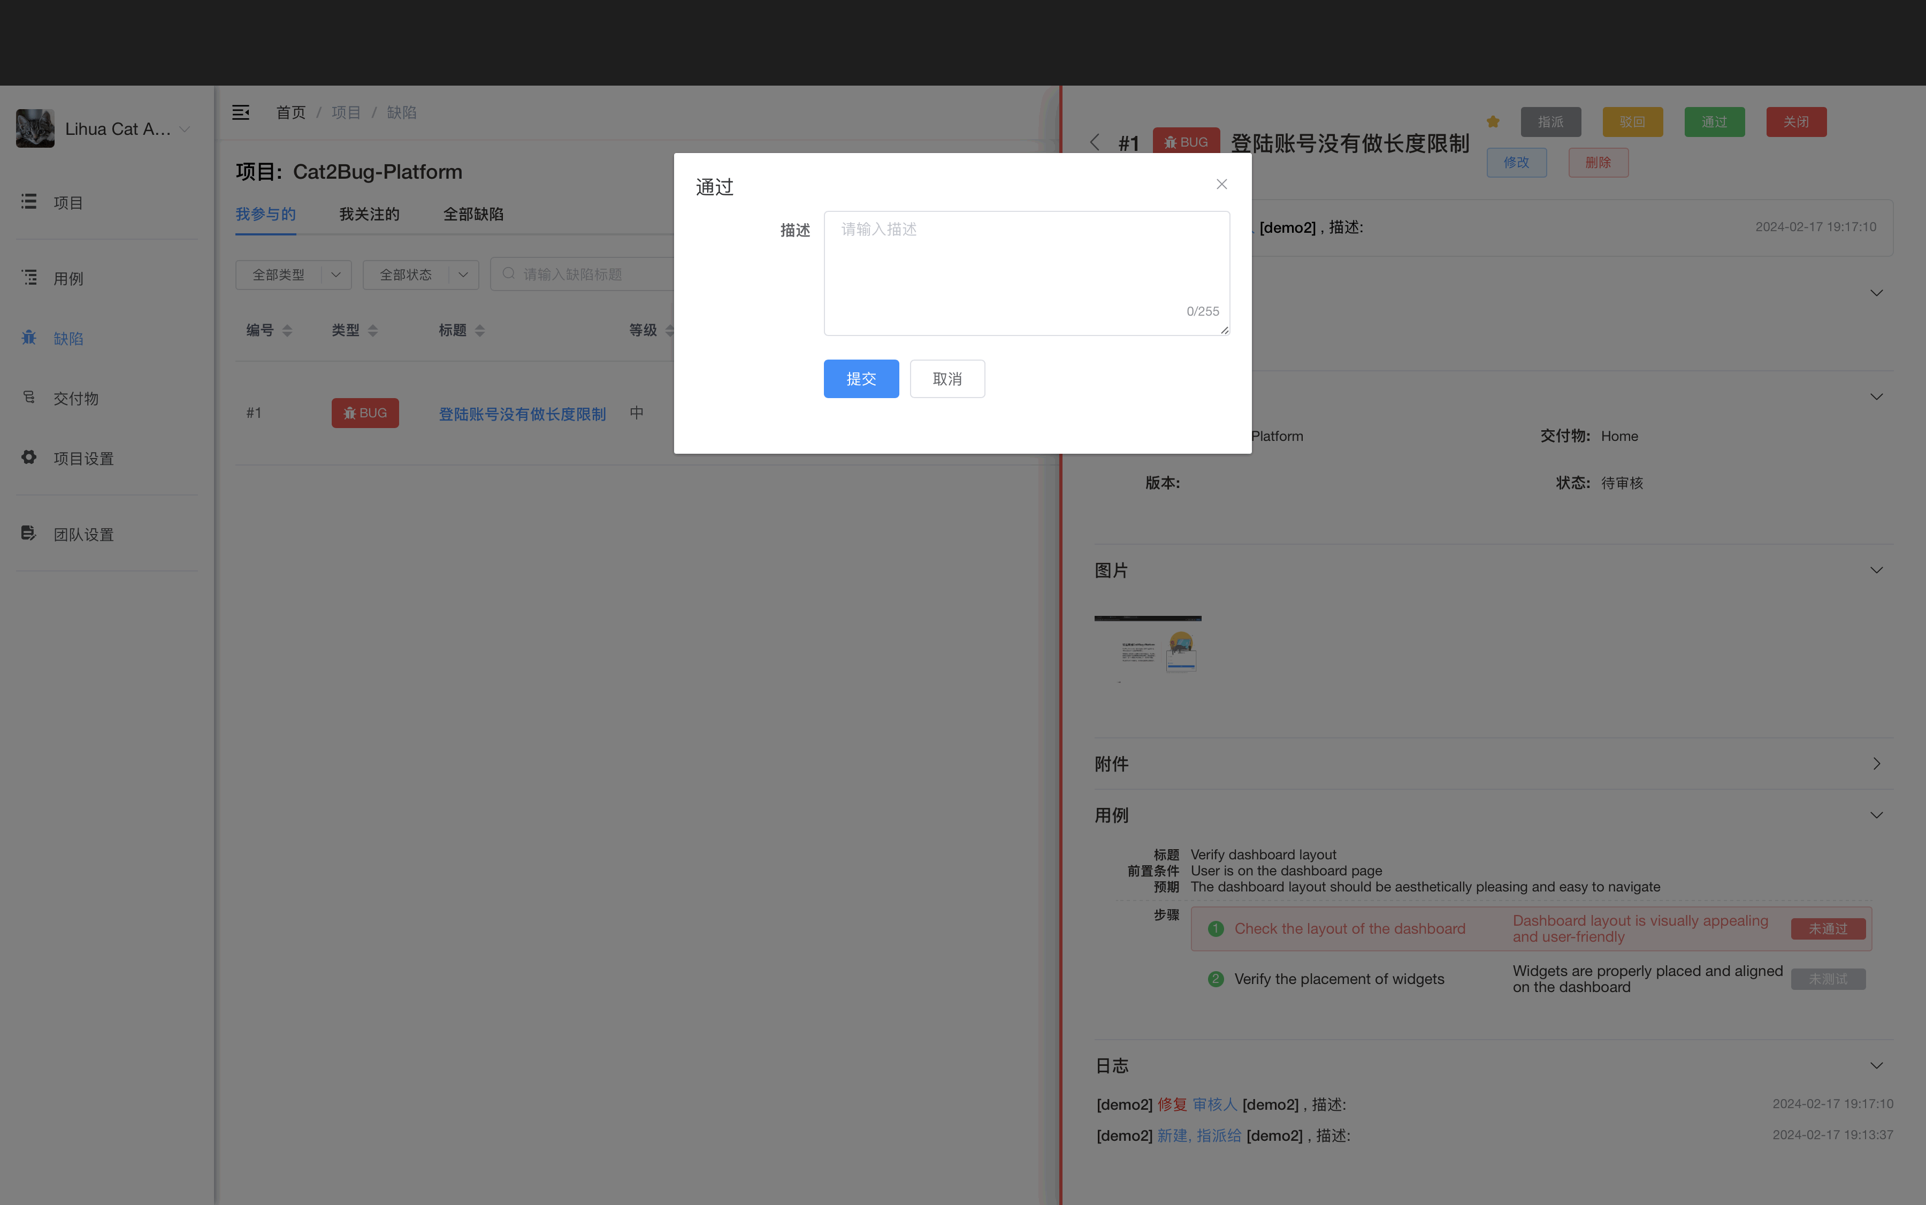Click the green 通过 button
The width and height of the screenshot is (1926, 1205).
(x=1715, y=122)
